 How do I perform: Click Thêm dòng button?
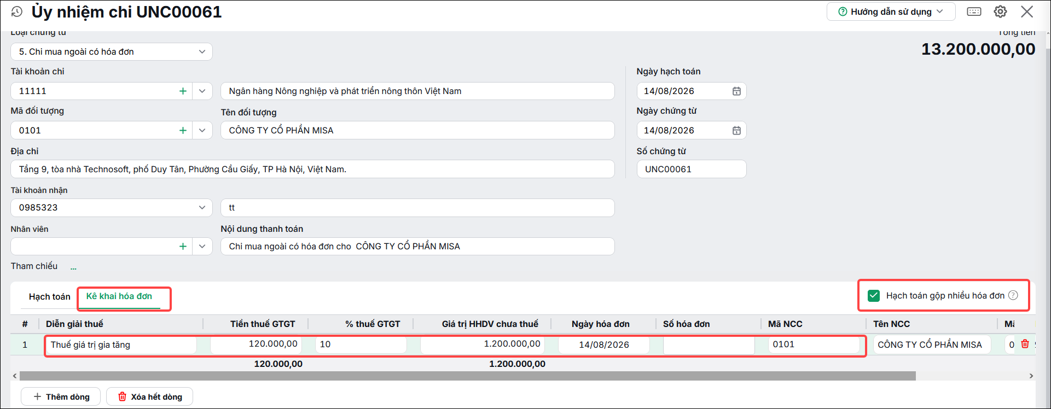(61, 396)
